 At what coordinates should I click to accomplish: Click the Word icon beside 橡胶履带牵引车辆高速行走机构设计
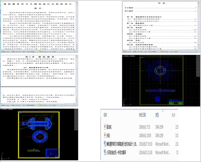[105, 144]
